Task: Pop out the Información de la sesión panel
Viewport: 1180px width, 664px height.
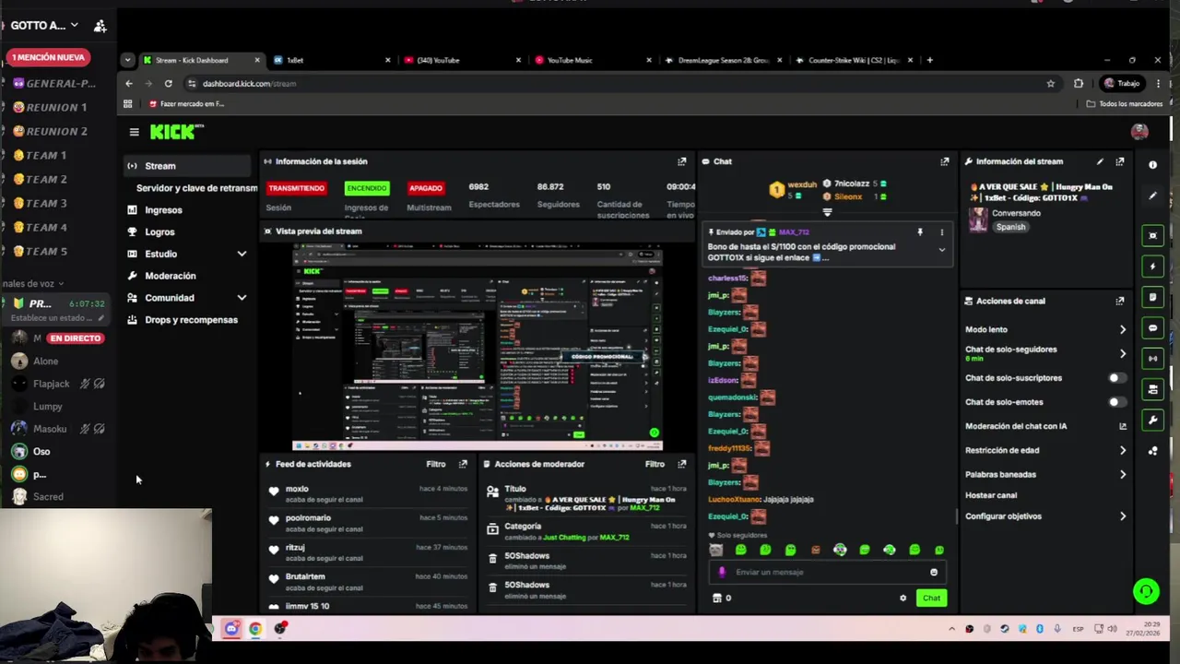Action: pos(682,161)
